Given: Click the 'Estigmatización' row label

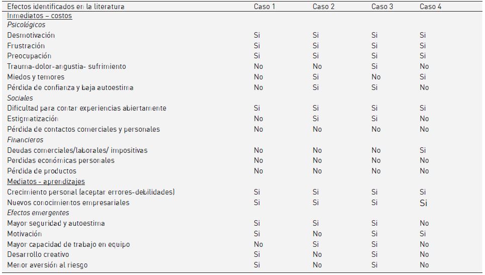Looking at the screenshot, I should tap(33, 119).
